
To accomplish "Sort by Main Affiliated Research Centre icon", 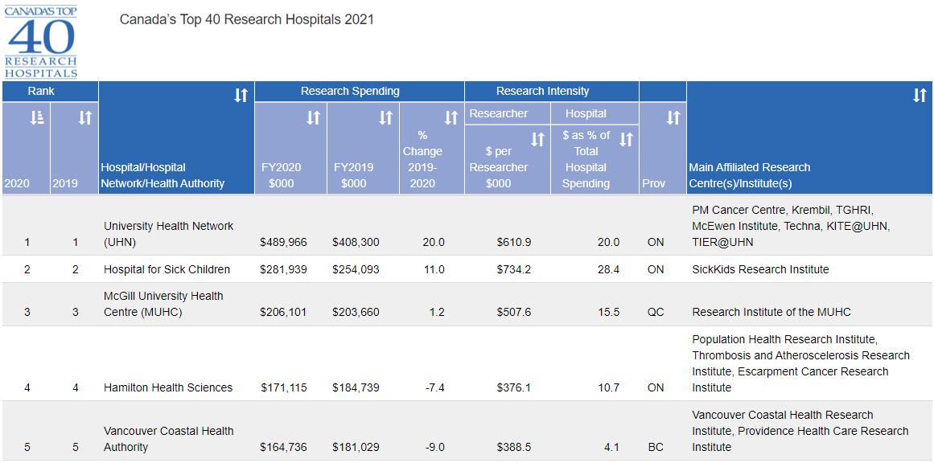I will (x=920, y=95).
